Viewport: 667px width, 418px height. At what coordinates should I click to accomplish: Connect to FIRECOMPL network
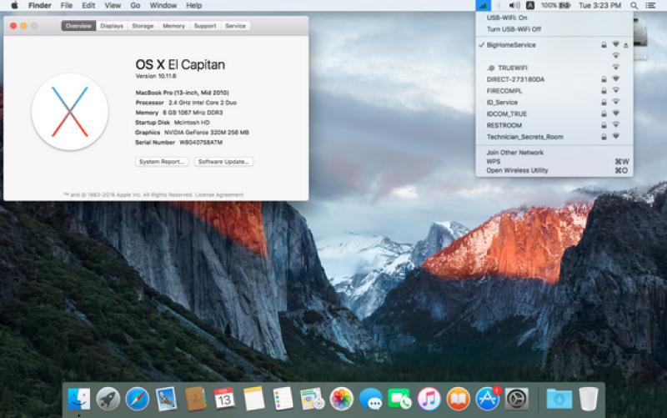pos(554,91)
